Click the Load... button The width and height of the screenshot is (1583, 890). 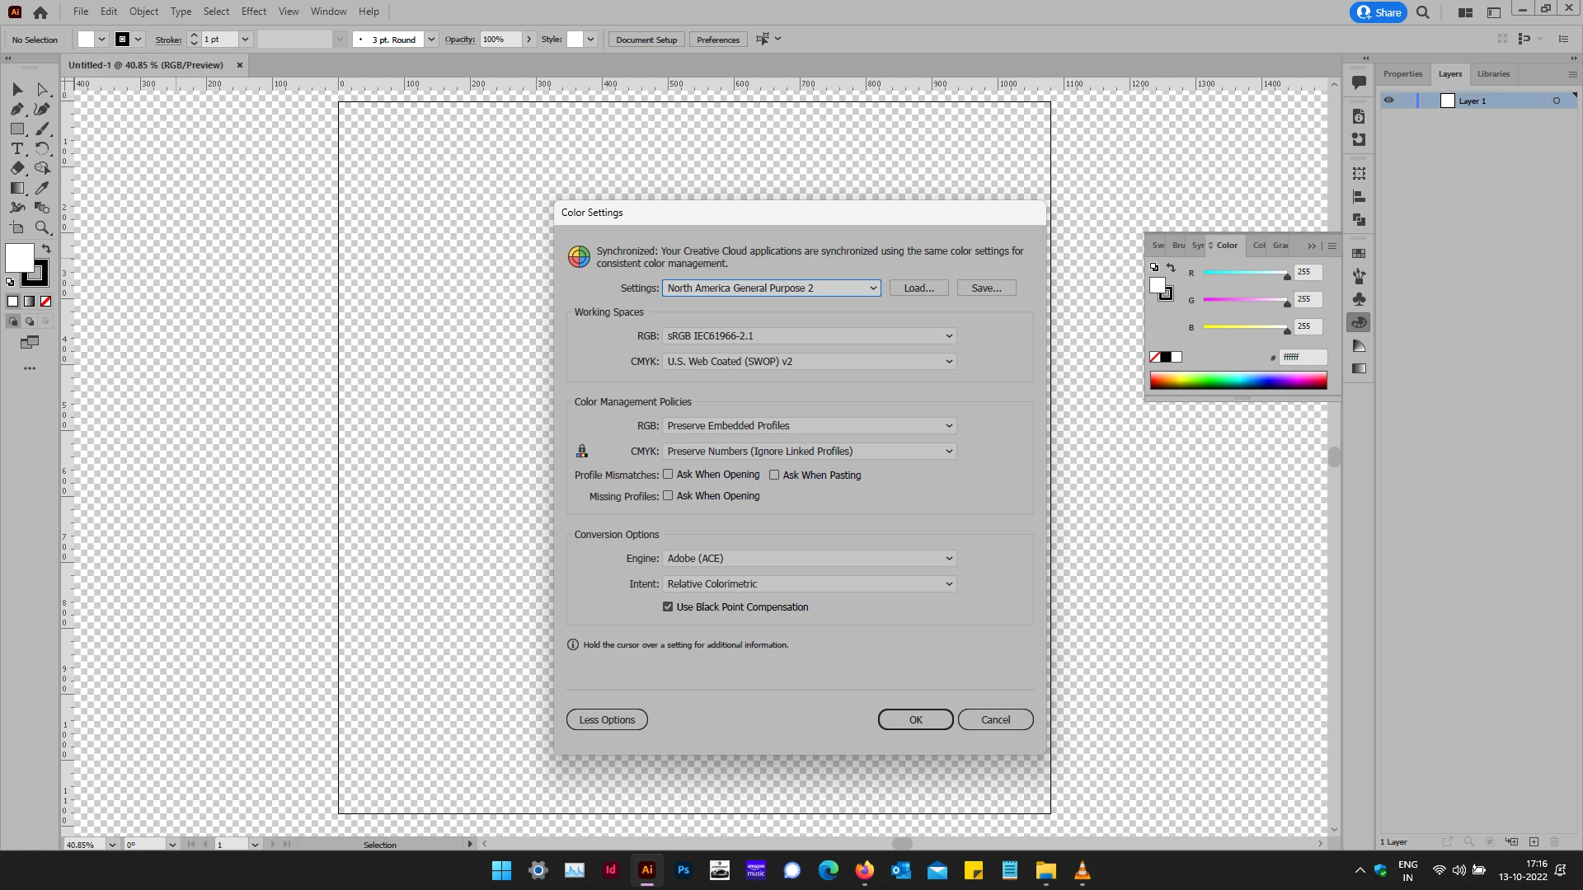pyautogui.click(x=918, y=288)
